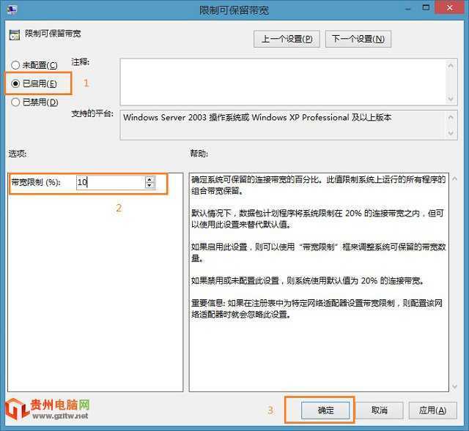Screen dimensions: 469x431
Task: Click help panel scroll-down arrow
Action: coord(455,386)
